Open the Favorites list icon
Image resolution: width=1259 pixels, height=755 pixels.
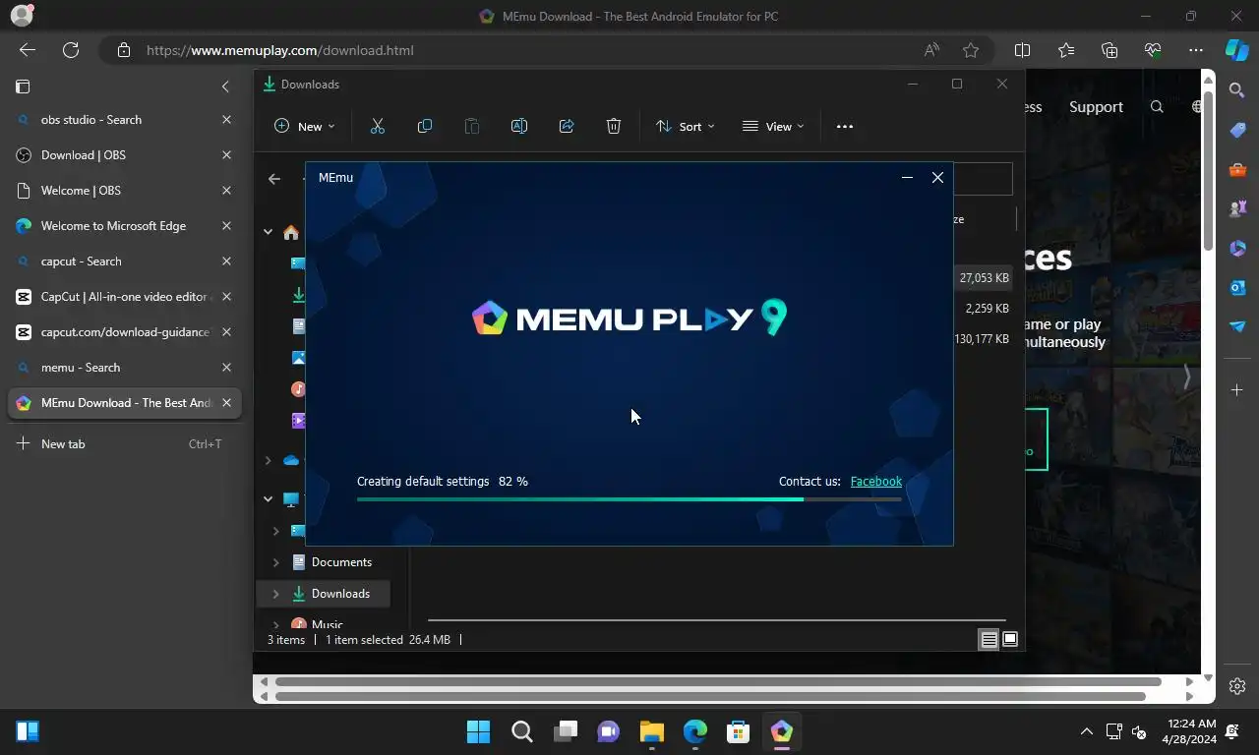coord(1066,50)
